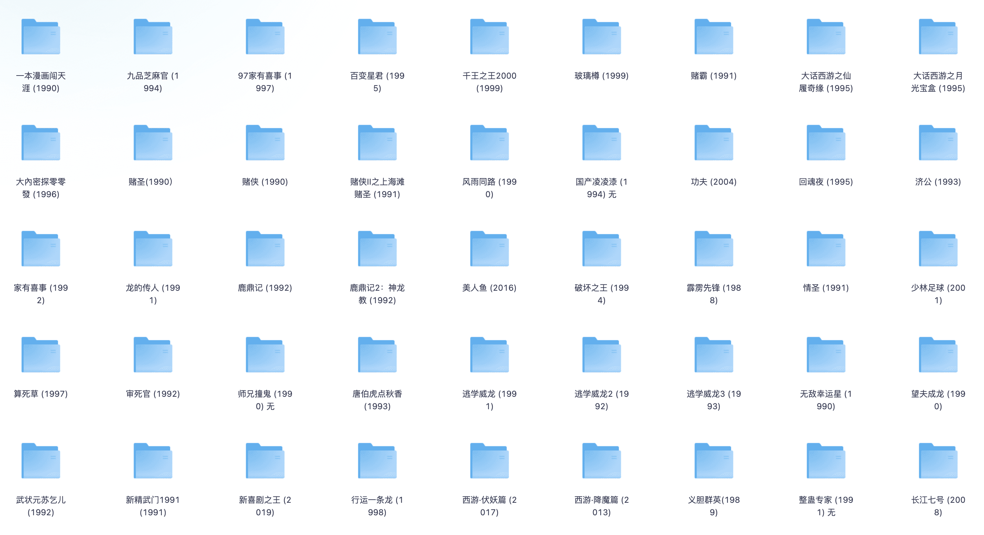Viewport: 984px width, 535px height.
Task: Select the 唐伯虎点秋香 (1993) folder icon
Action: (377, 354)
